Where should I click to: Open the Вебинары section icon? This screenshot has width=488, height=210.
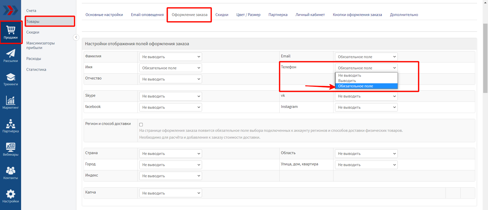[x=11, y=149]
